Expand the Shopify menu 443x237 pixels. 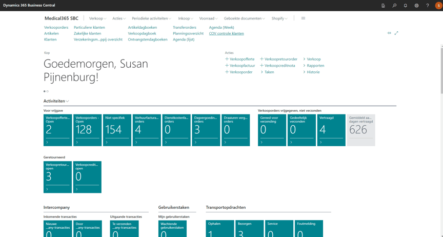pyautogui.click(x=279, y=18)
